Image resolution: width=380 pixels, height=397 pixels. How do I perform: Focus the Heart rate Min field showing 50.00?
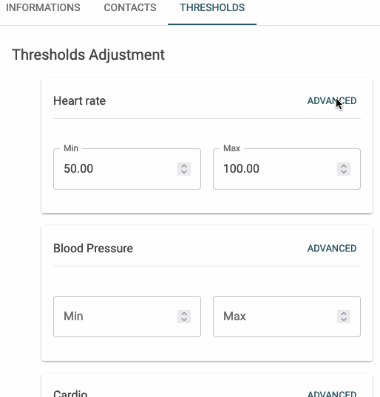pos(127,169)
